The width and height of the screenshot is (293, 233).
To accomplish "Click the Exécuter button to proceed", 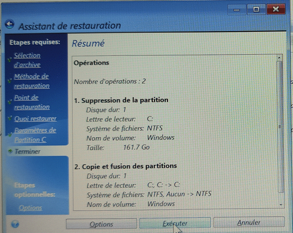I will (175, 223).
